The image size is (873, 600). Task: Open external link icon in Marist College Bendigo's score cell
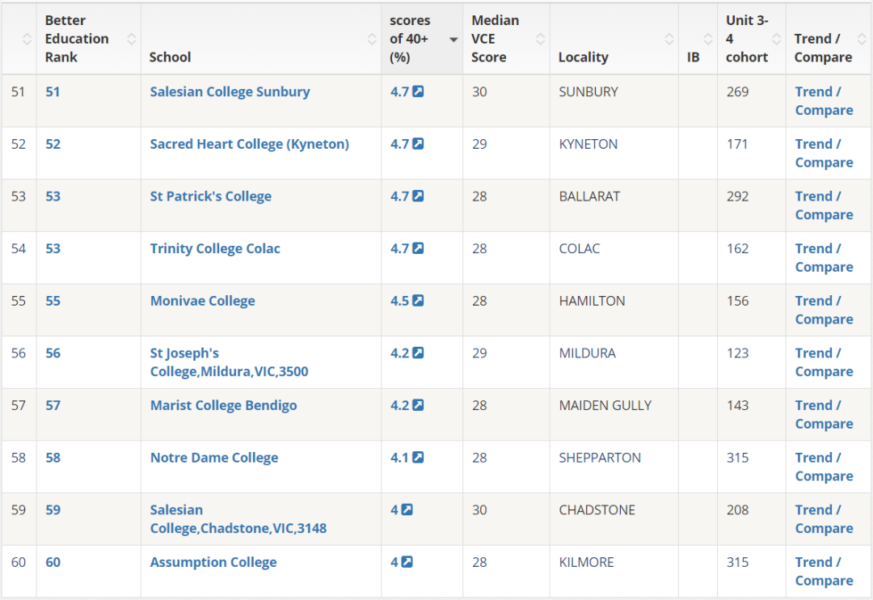point(418,405)
